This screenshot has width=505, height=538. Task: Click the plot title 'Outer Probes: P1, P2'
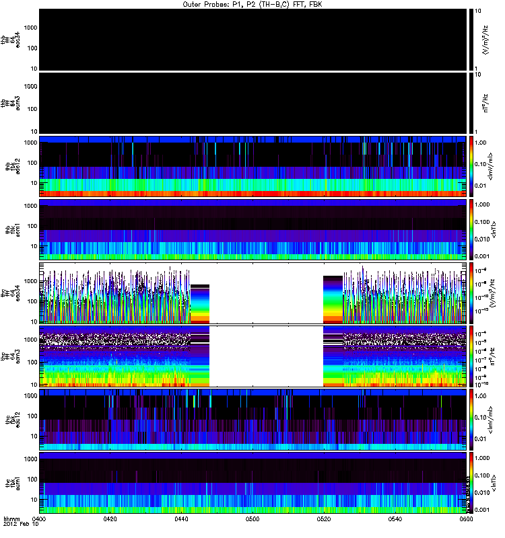pos(252,4)
